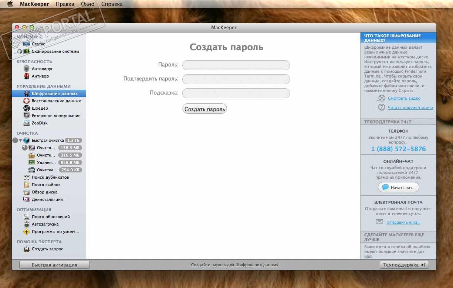Click icon beside the 316.5 МБ row
The height and width of the screenshot is (288, 453).
(x=32, y=155)
